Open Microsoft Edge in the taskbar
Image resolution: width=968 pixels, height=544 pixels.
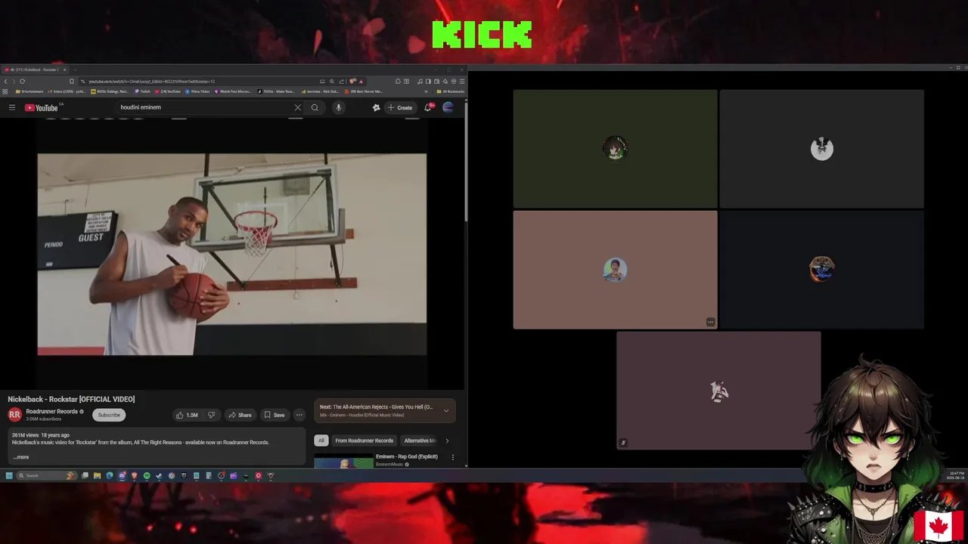(x=110, y=475)
